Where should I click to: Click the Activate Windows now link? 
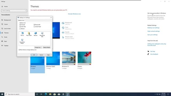74,14
